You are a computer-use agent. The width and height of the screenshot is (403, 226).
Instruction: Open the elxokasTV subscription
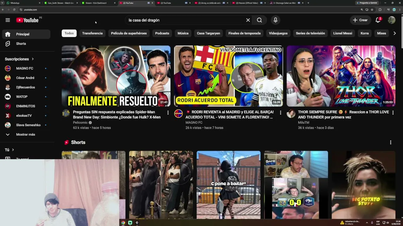(x=26, y=116)
